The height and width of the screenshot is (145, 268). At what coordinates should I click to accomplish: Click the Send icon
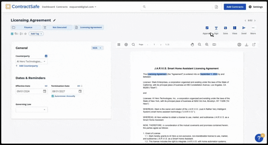click(x=244, y=28)
